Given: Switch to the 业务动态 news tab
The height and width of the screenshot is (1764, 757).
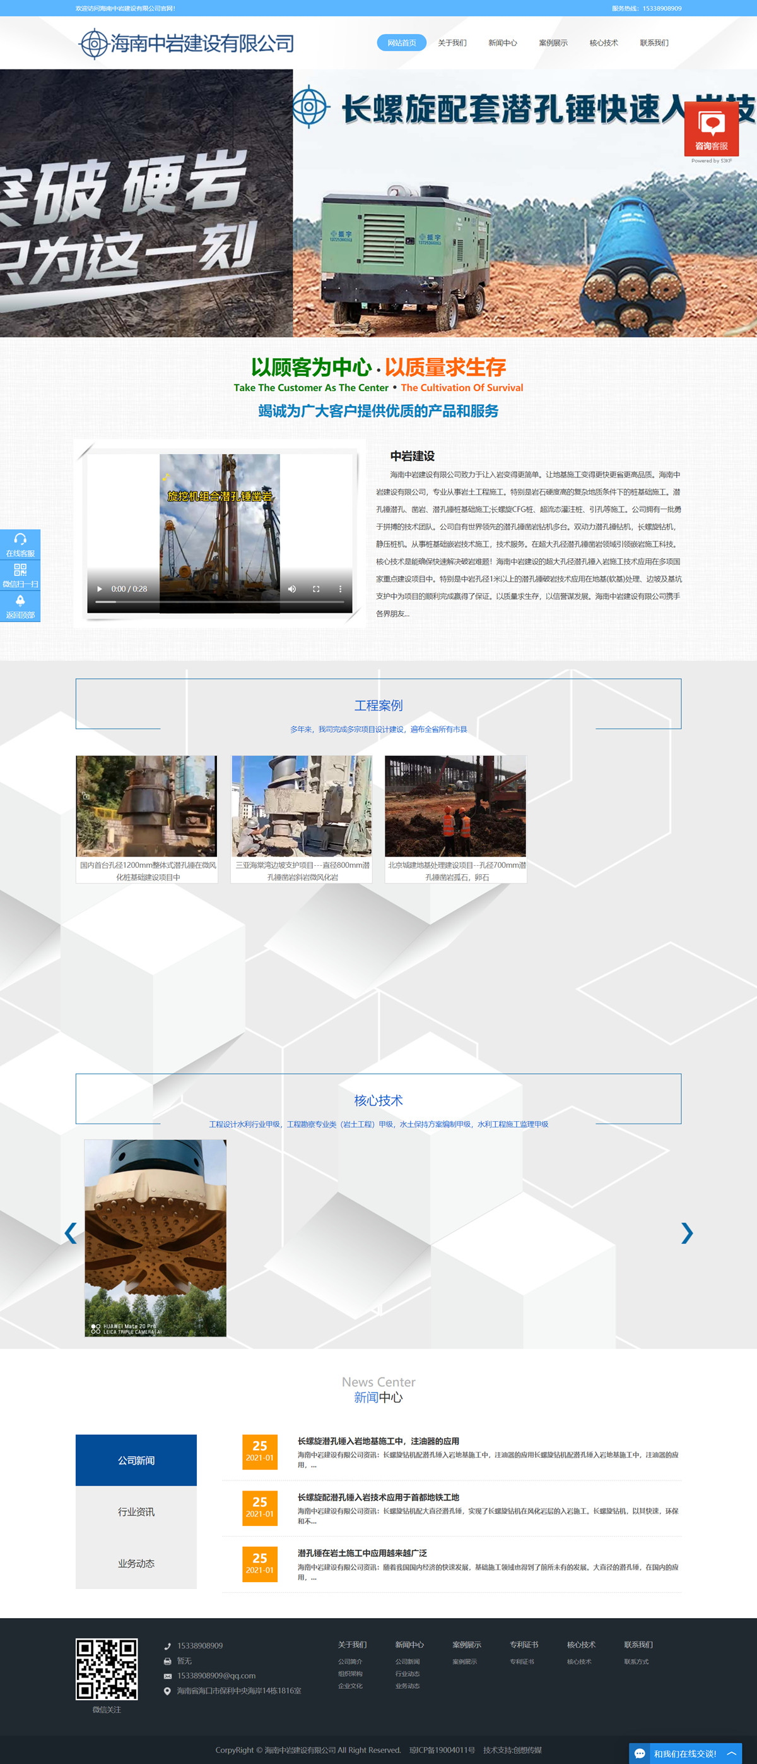Looking at the screenshot, I should [x=136, y=1563].
